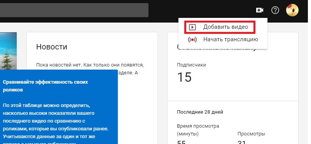Click the tooltip heading "Сравнивайте эффективность своих роликов"
This screenshot has width=311, height=144.
point(45,86)
